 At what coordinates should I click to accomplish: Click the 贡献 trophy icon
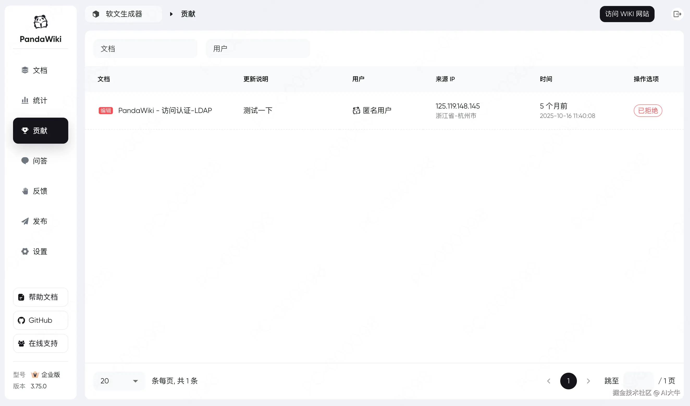(25, 130)
